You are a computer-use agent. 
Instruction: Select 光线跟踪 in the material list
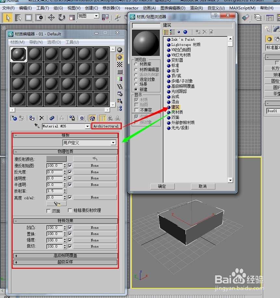coord(179,91)
